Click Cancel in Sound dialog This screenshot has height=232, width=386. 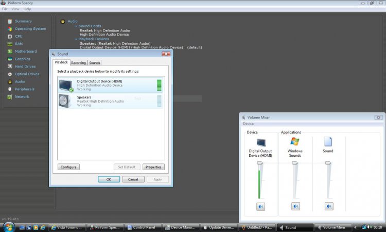(x=133, y=179)
